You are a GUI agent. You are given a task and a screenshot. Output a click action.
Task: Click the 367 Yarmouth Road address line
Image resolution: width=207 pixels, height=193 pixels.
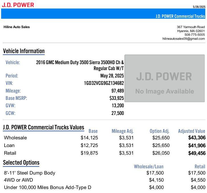[x=191, y=27]
